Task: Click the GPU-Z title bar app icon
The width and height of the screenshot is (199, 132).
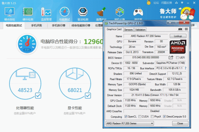Action: pyautogui.click(x=106, y=23)
